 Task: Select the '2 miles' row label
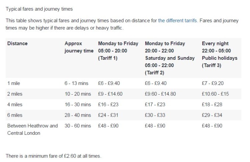pos(15,94)
